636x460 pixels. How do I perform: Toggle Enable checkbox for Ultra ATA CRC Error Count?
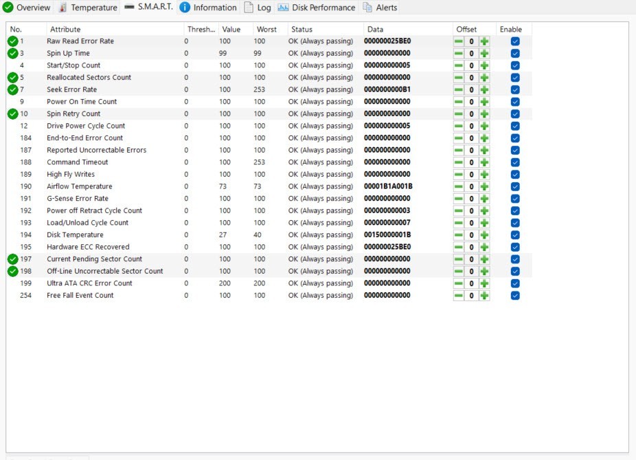pos(515,283)
